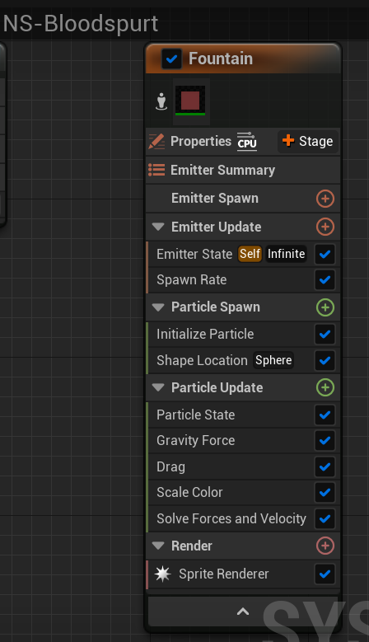Click plus icon beside Emitter Update

325,227
